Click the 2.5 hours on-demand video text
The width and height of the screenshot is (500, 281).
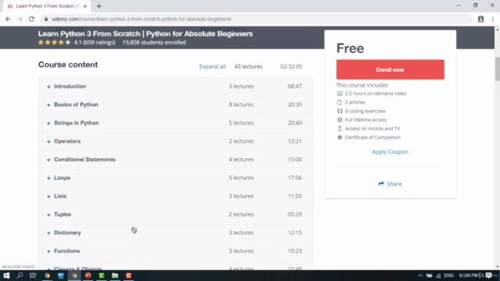coord(376,94)
